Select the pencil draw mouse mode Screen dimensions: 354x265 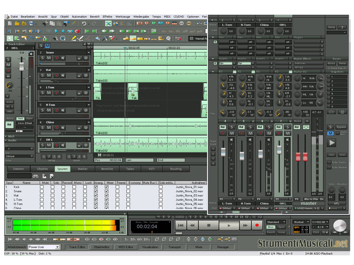73,38
